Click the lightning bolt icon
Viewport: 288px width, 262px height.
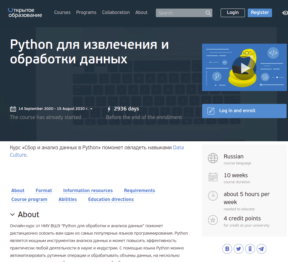pyautogui.click(x=109, y=109)
